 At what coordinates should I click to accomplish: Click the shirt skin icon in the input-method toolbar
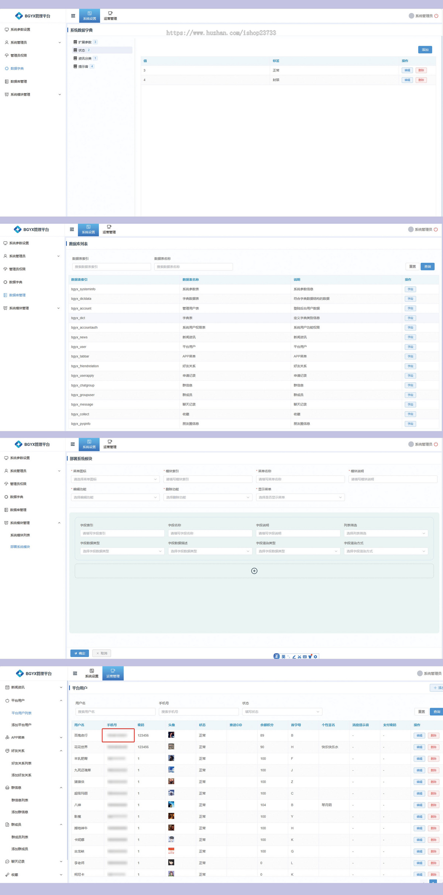click(310, 657)
